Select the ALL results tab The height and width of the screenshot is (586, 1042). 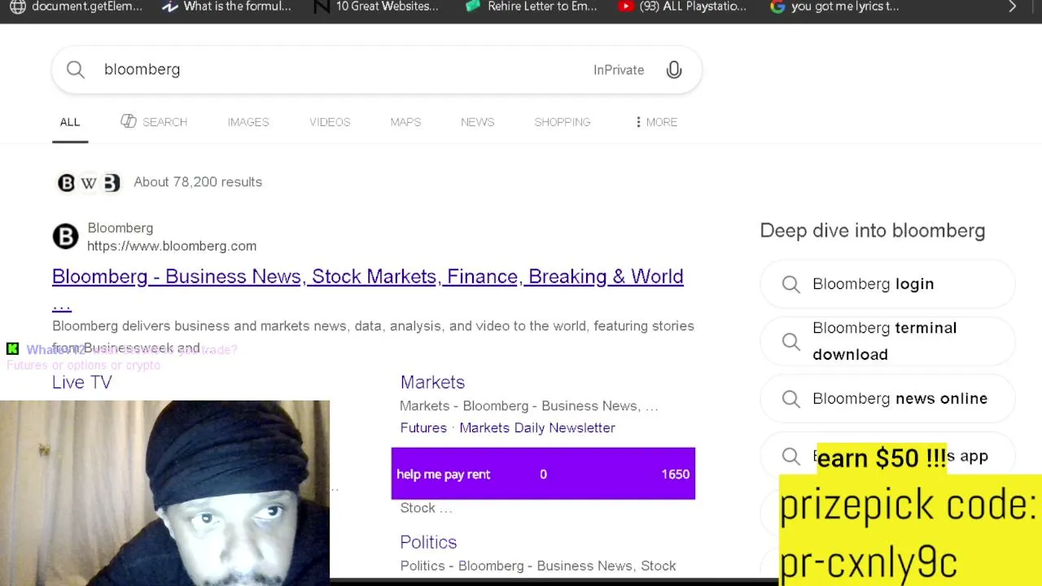(70, 122)
